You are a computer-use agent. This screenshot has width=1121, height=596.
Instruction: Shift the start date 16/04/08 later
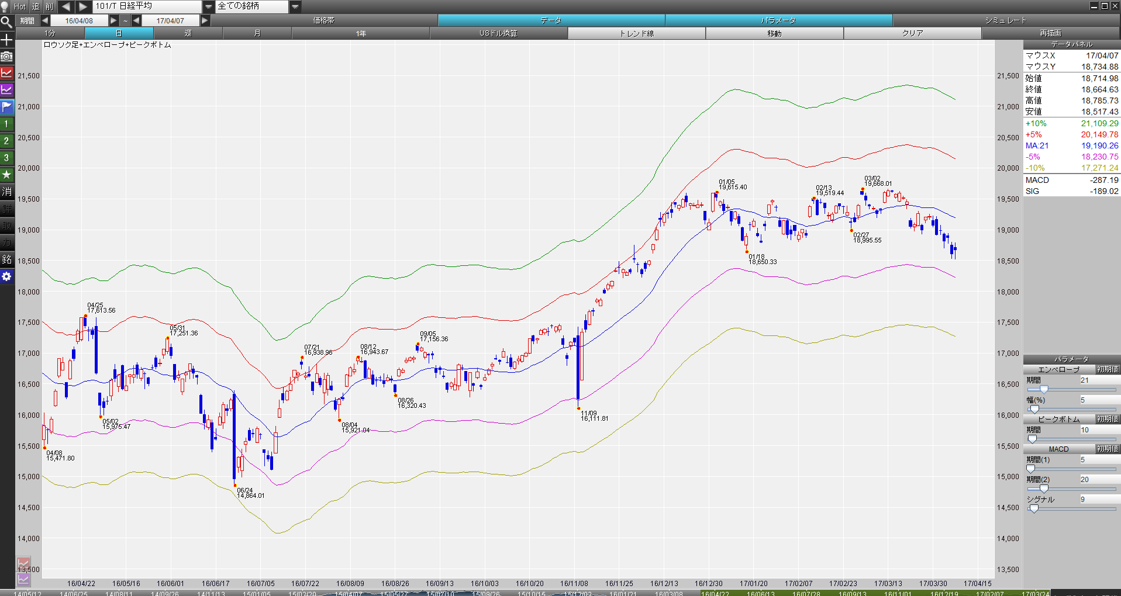pyautogui.click(x=114, y=20)
